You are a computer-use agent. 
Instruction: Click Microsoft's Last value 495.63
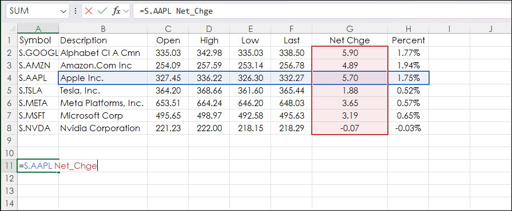pyautogui.click(x=291, y=116)
